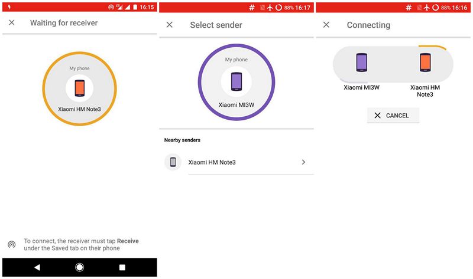Tap 'Nearby senders' heading

pos(182,140)
